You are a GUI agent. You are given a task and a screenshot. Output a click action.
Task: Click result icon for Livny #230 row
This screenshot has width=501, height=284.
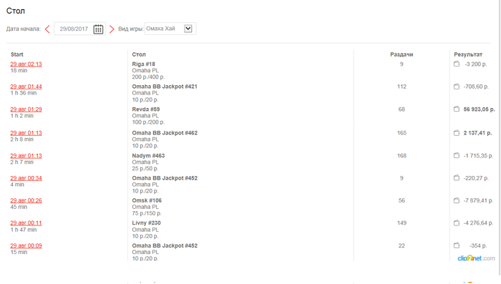click(457, 222)
